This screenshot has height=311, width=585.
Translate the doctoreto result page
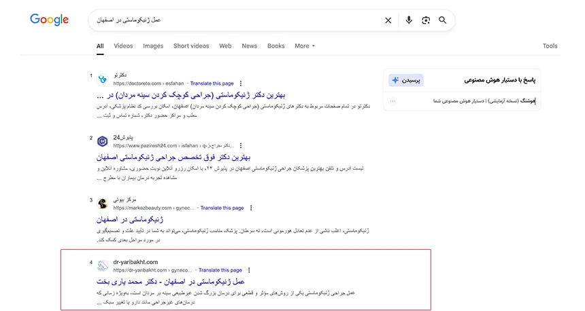(x=212, y=83)
